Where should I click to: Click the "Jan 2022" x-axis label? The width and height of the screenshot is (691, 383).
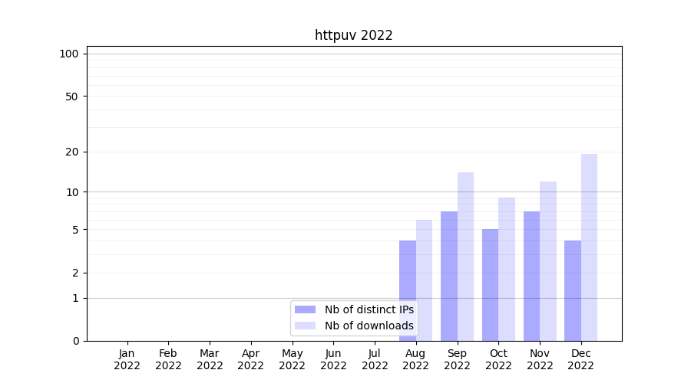127,359
